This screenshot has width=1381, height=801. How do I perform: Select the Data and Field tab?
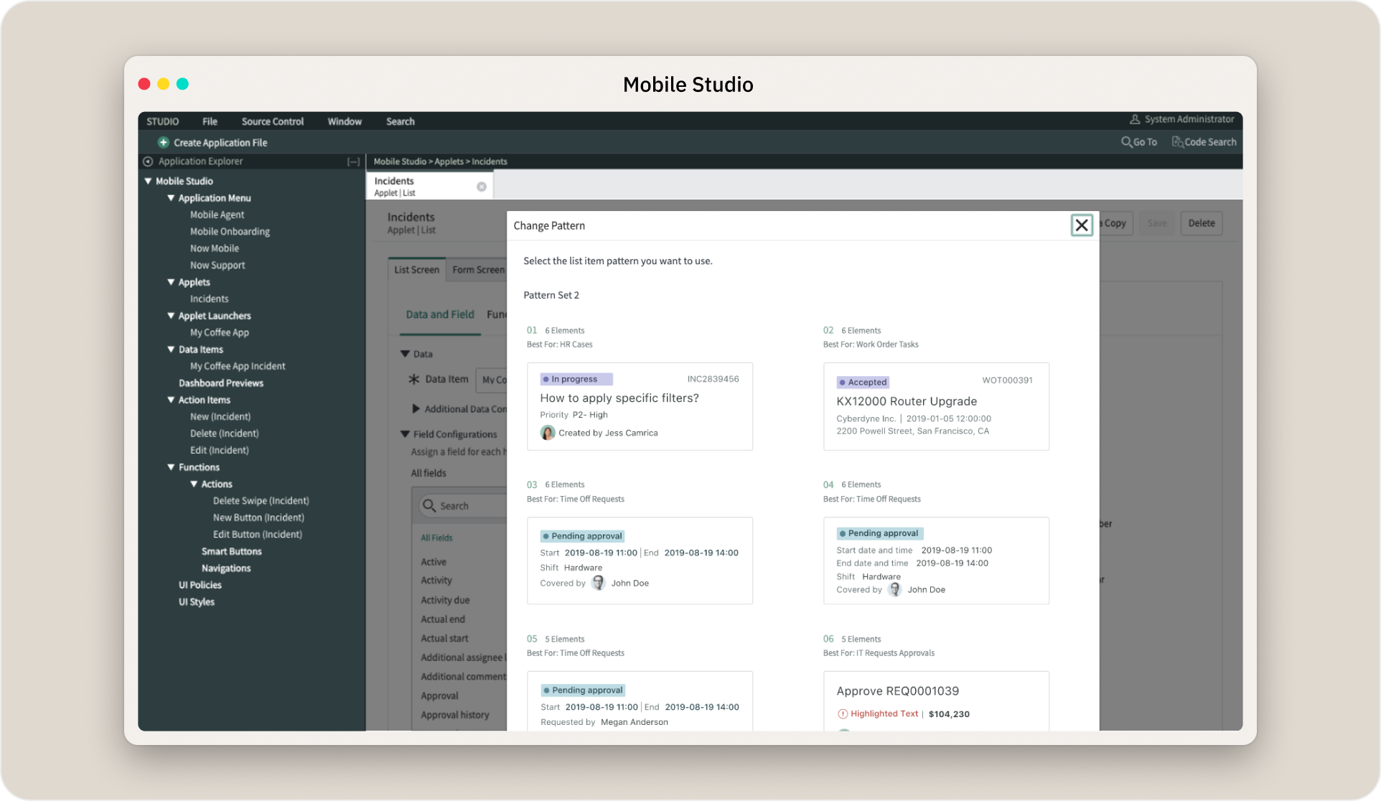coord(440,314)
